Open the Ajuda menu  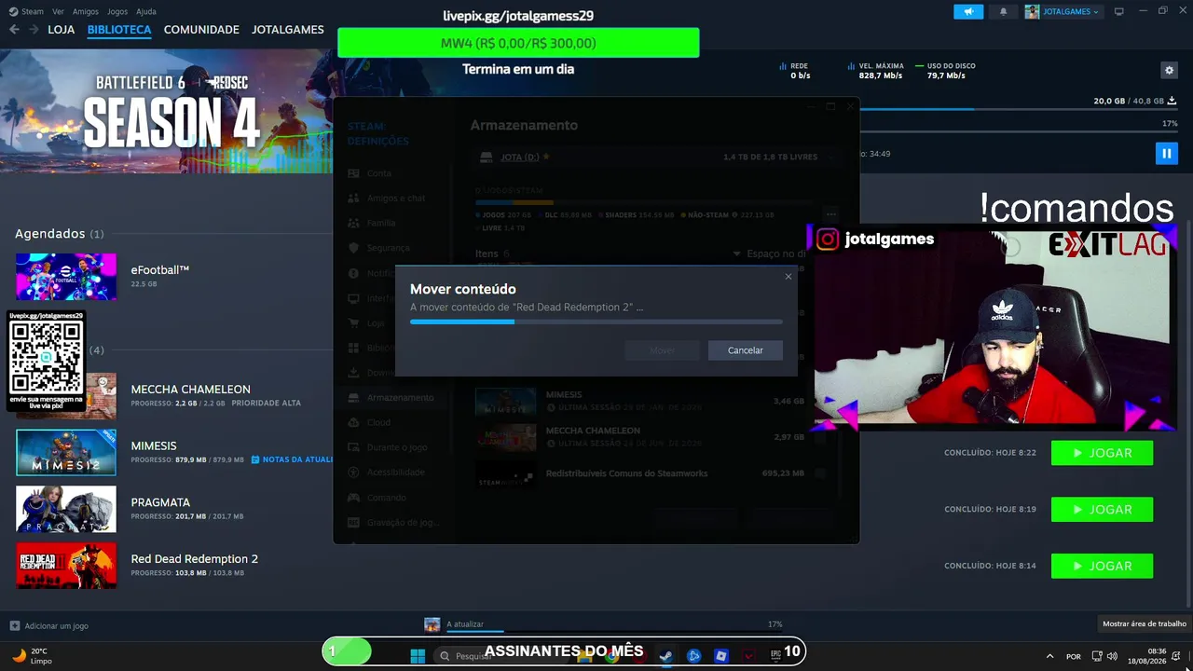(x=146, y=11)
